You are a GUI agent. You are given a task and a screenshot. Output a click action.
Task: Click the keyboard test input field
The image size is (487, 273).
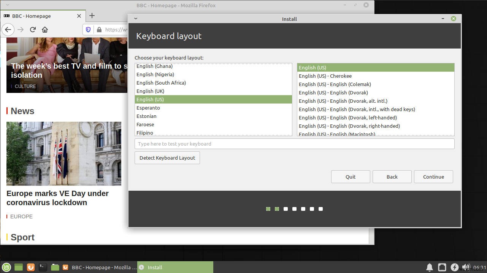(x=294, y=144)
